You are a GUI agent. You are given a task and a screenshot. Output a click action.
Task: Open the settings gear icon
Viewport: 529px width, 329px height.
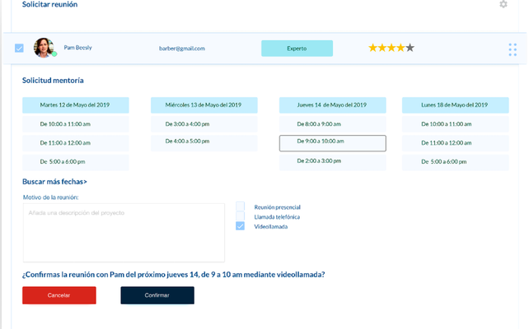coord(503,4)
